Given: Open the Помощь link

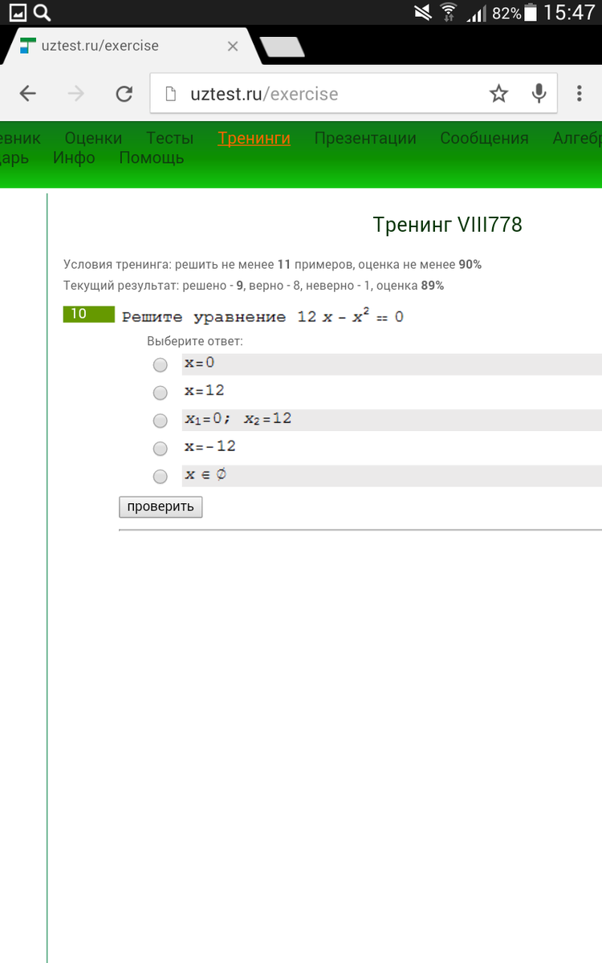Looking at the screenshot, I should 151,158.
